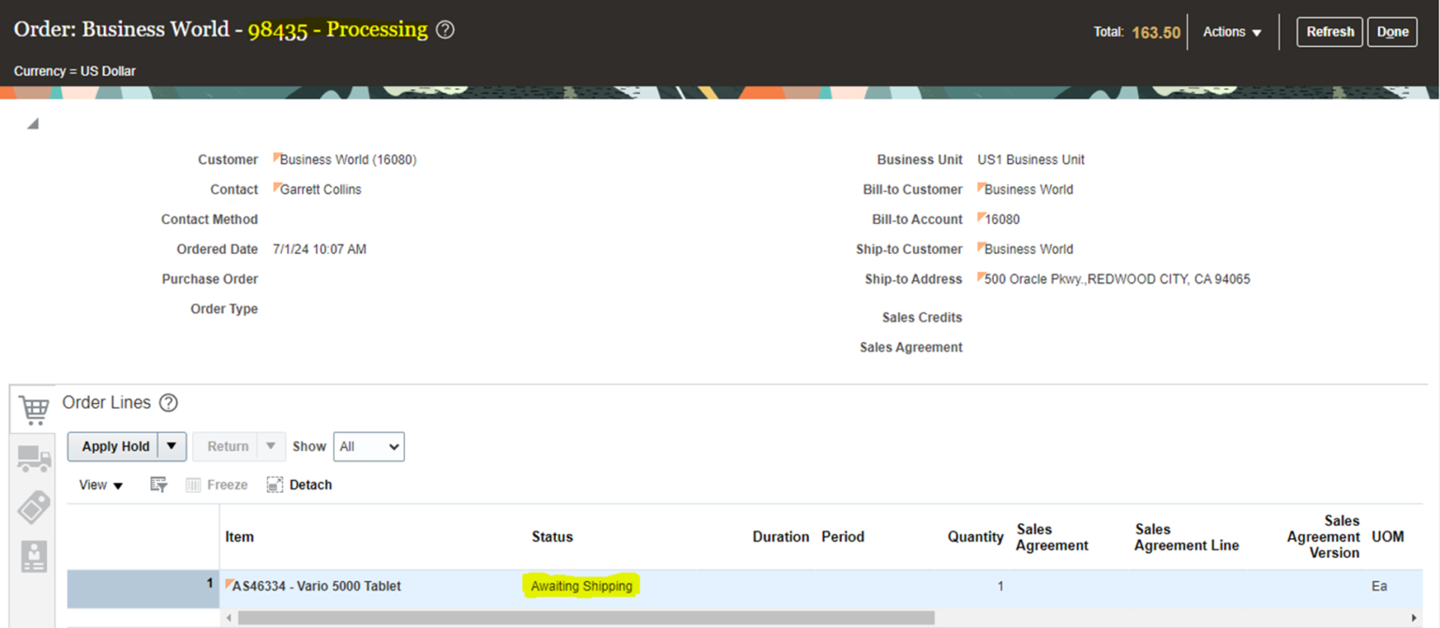This screenshot has width=1440, height=628.
Task: Open the Order Lines cart tab
Action: point(33,410)
